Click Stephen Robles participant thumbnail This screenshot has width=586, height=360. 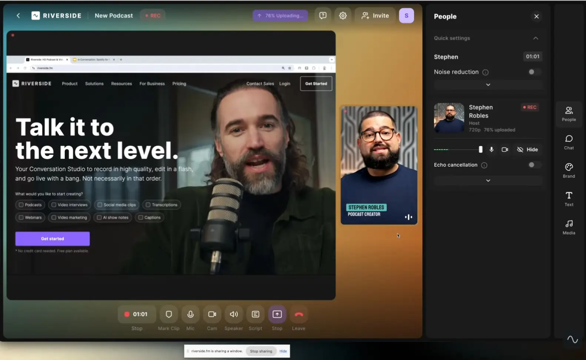point(449,118)
